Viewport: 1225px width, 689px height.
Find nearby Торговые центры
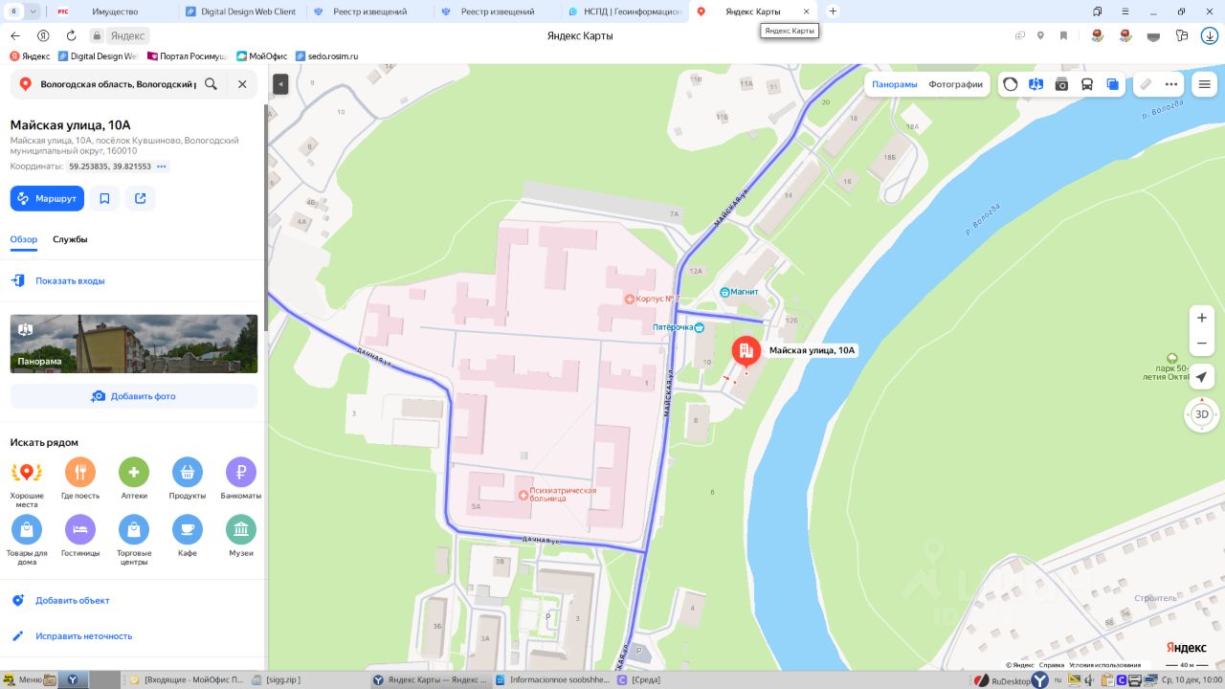tap(134, 541)
